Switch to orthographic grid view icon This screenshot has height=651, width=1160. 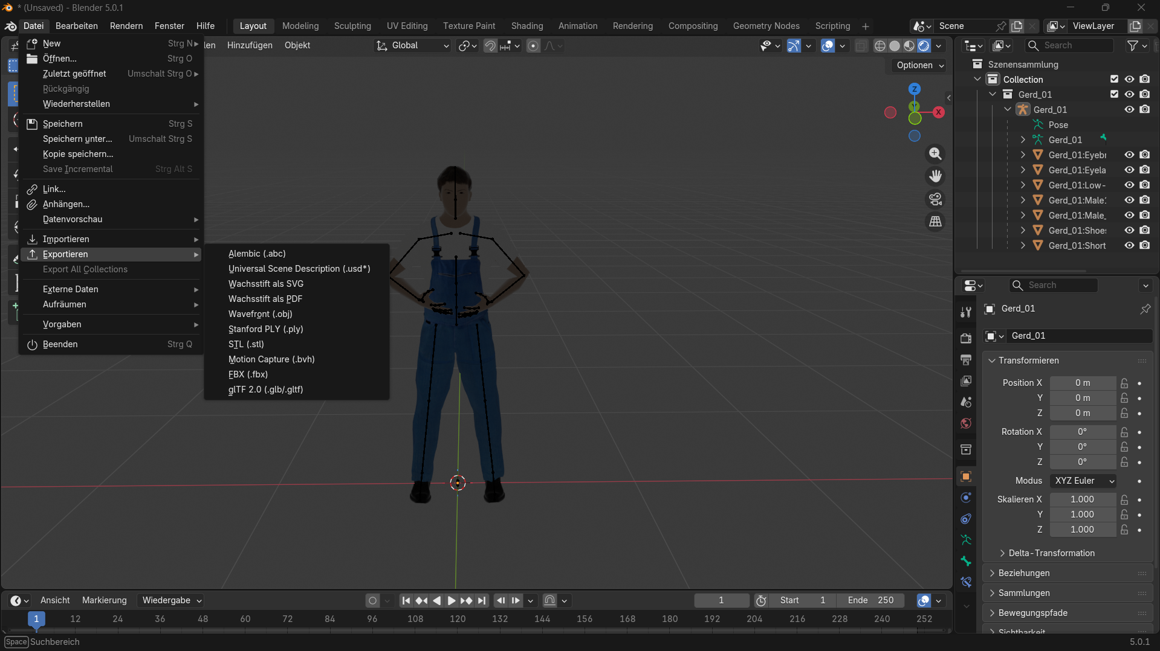pos(935,222)
